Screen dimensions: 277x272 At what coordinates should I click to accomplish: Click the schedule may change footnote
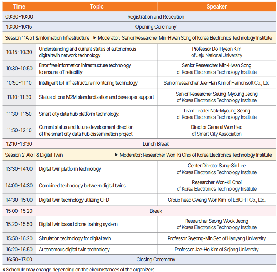78,270
